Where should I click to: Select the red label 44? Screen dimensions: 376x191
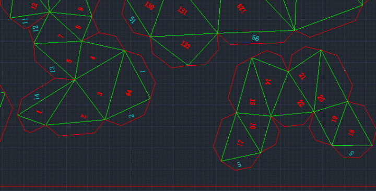click(129, 93)
